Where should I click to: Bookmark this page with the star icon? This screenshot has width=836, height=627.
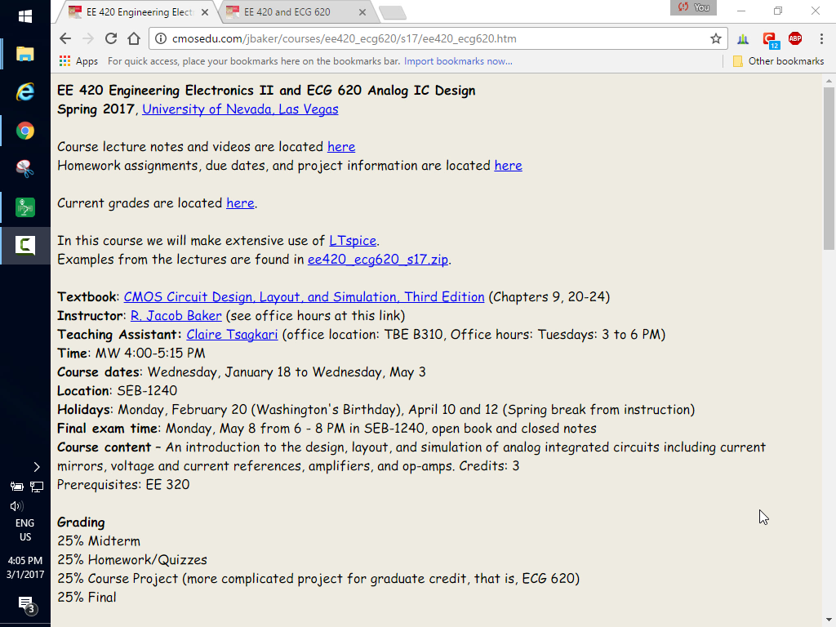click(x=715, y=38)
